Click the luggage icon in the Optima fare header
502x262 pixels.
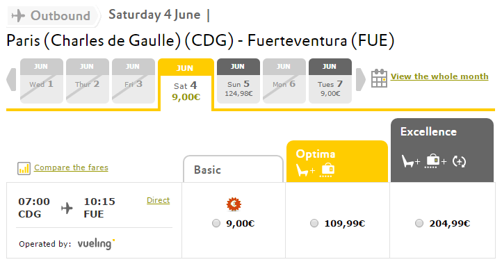pyautogui.click(x=327, y=170)
